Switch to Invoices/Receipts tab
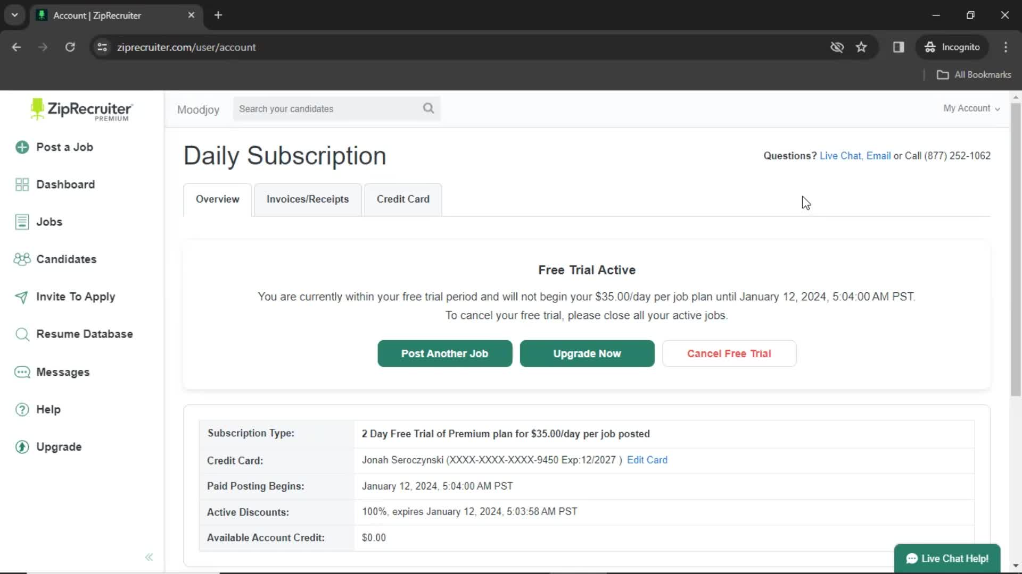This screenshot has width=1022, height=574. [x=307, y=198]
